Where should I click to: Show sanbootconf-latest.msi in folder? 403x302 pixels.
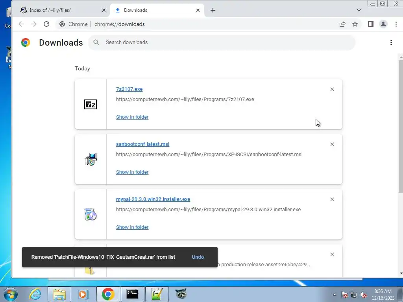point(132,172)
